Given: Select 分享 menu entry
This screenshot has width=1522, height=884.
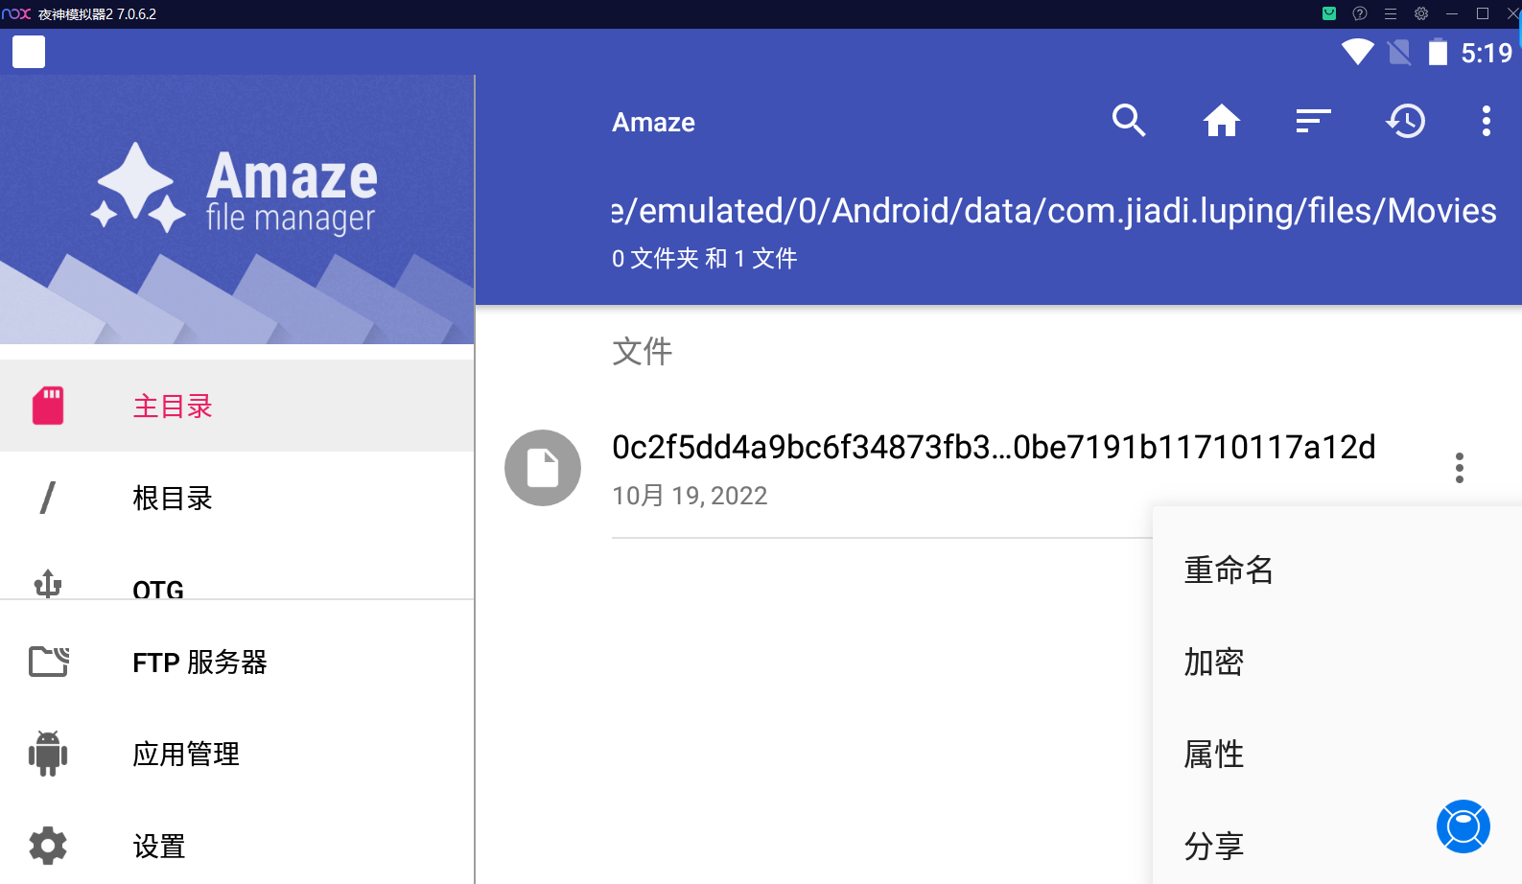Looking at the screenshot, I should tap(1214, 846).
